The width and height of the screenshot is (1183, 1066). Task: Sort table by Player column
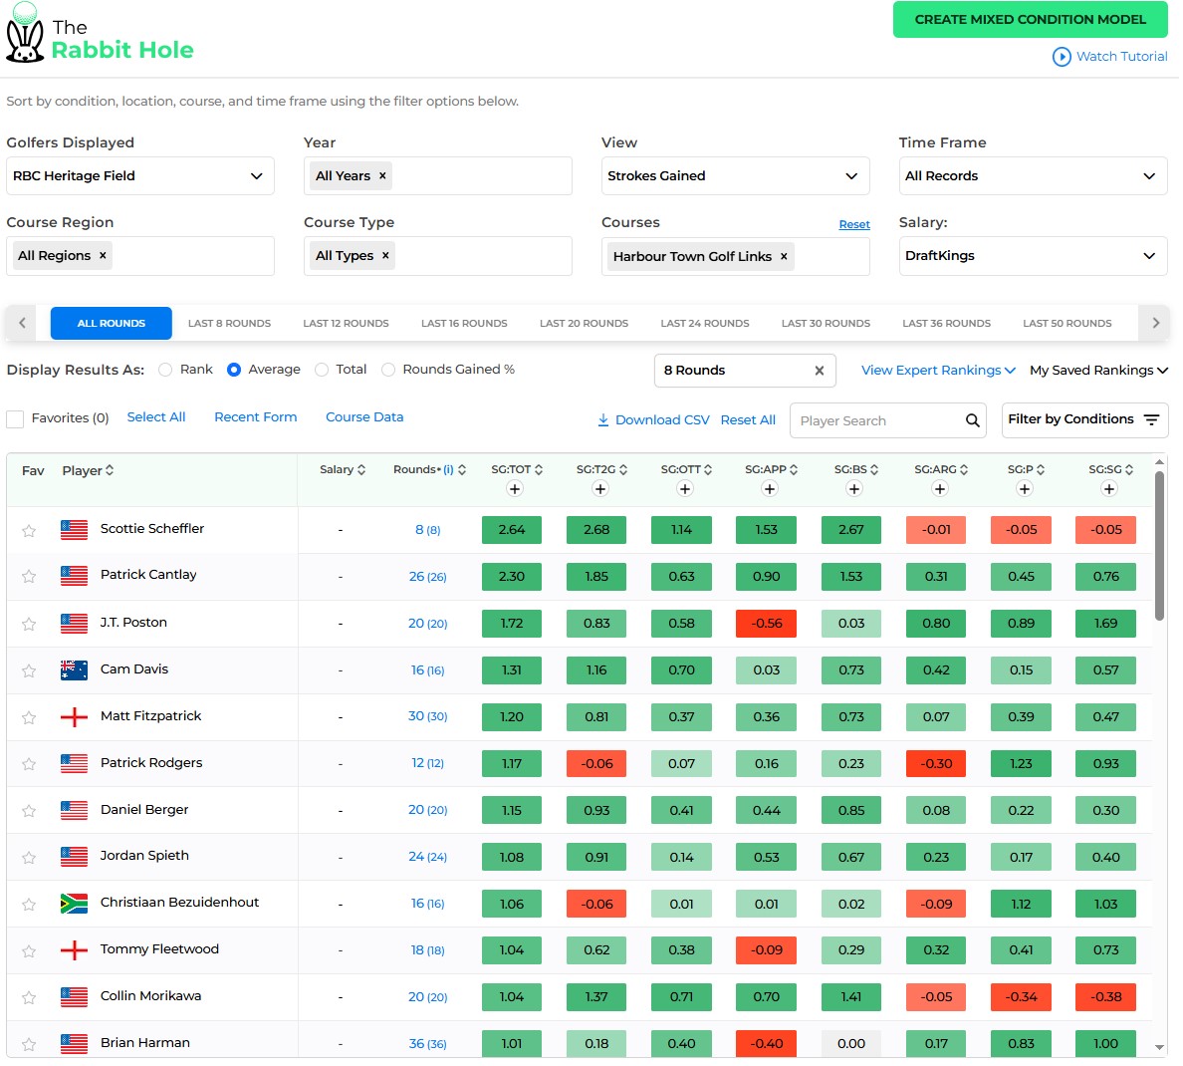point(89,472)
